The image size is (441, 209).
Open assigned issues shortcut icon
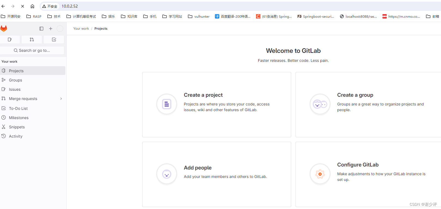pyautogui.click(x=10, y=40)
